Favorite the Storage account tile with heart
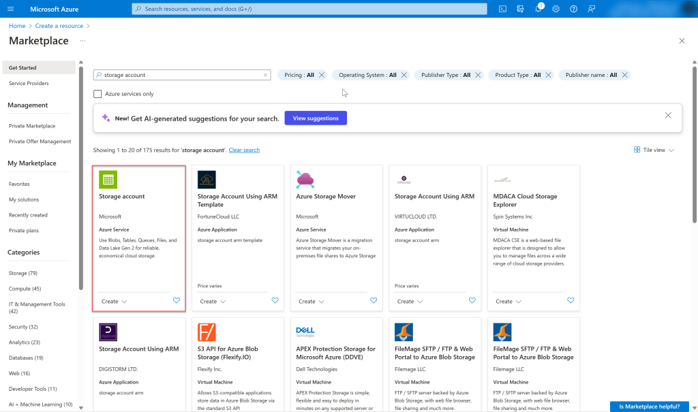This screenshot has width=698, height=412. 177,301
